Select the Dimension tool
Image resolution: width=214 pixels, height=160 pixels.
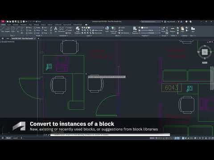[62, 29]
